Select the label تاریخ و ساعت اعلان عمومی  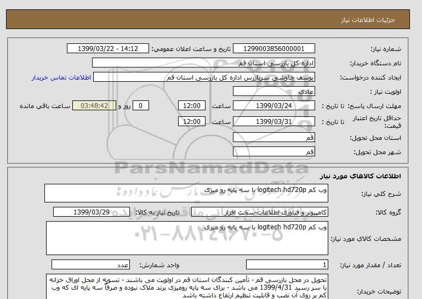191,49
